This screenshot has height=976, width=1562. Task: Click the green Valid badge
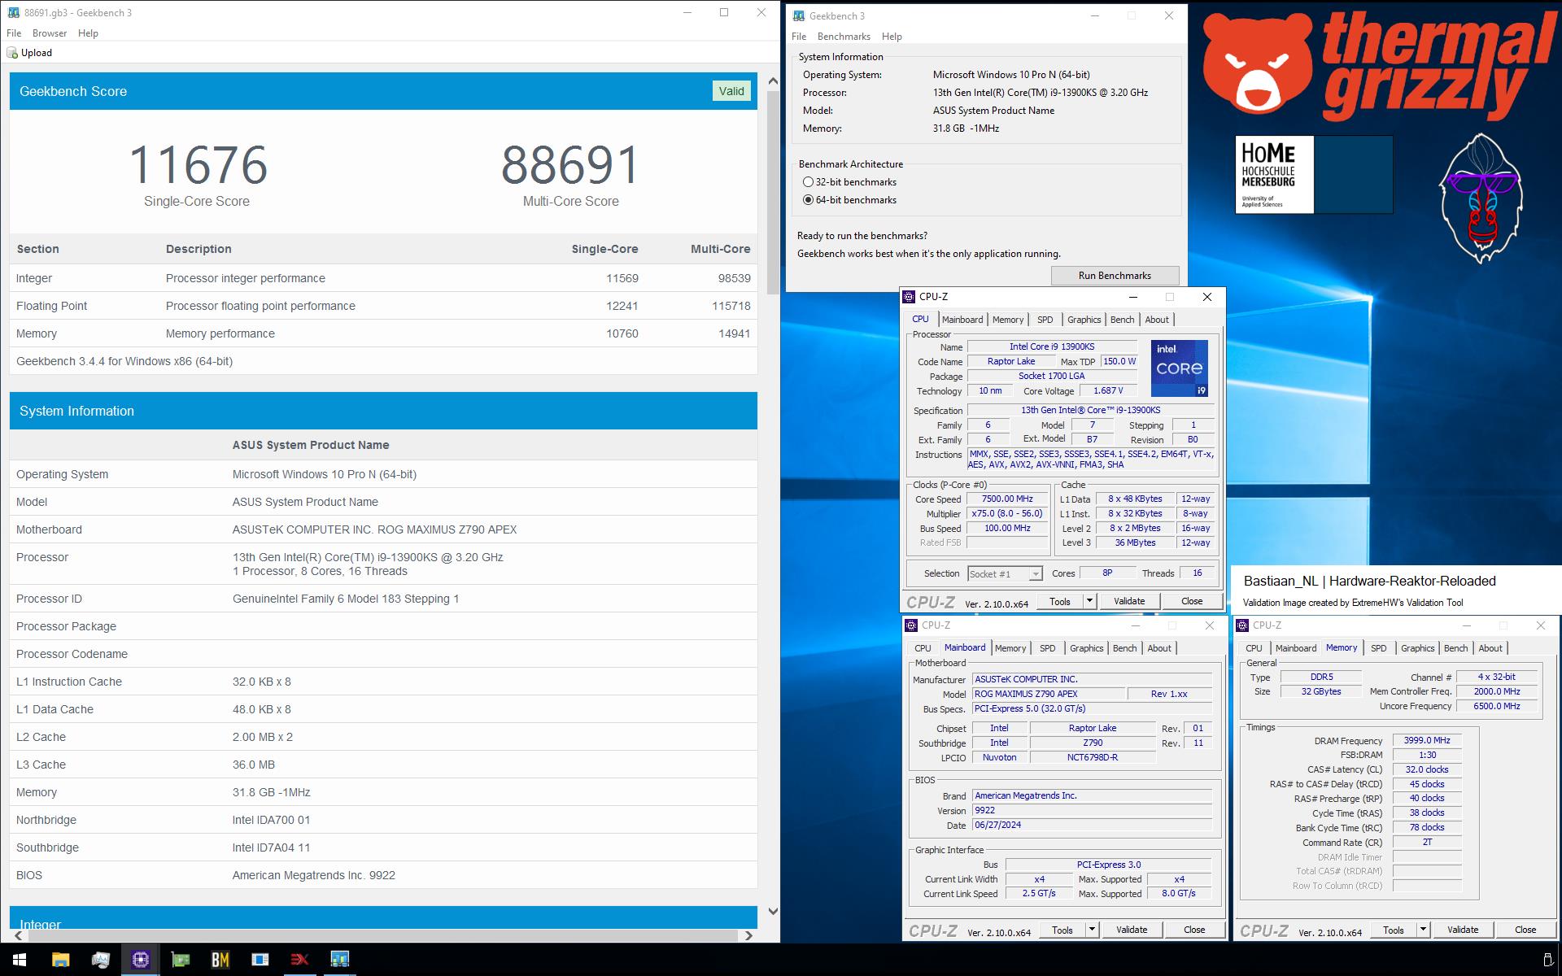(x=731, y=91)
